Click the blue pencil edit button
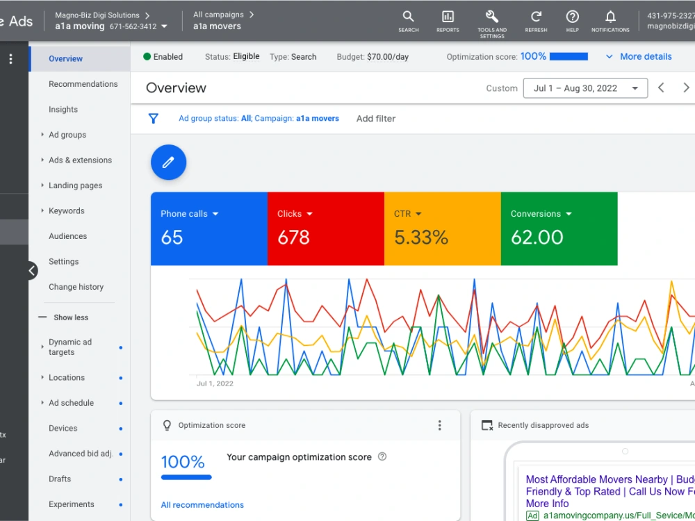This screenshot has height=521, width=695. click(168, 162)
